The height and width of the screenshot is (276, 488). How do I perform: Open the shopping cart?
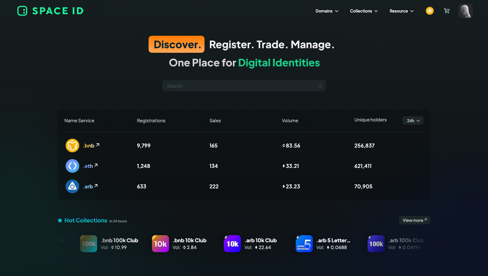[447, 11]
